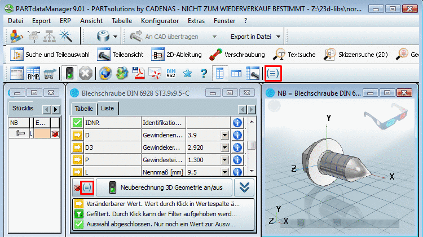Toggle the traffic light icon in lower toolbar
This screenshot has height=237, width=423.
click(69, 73)
